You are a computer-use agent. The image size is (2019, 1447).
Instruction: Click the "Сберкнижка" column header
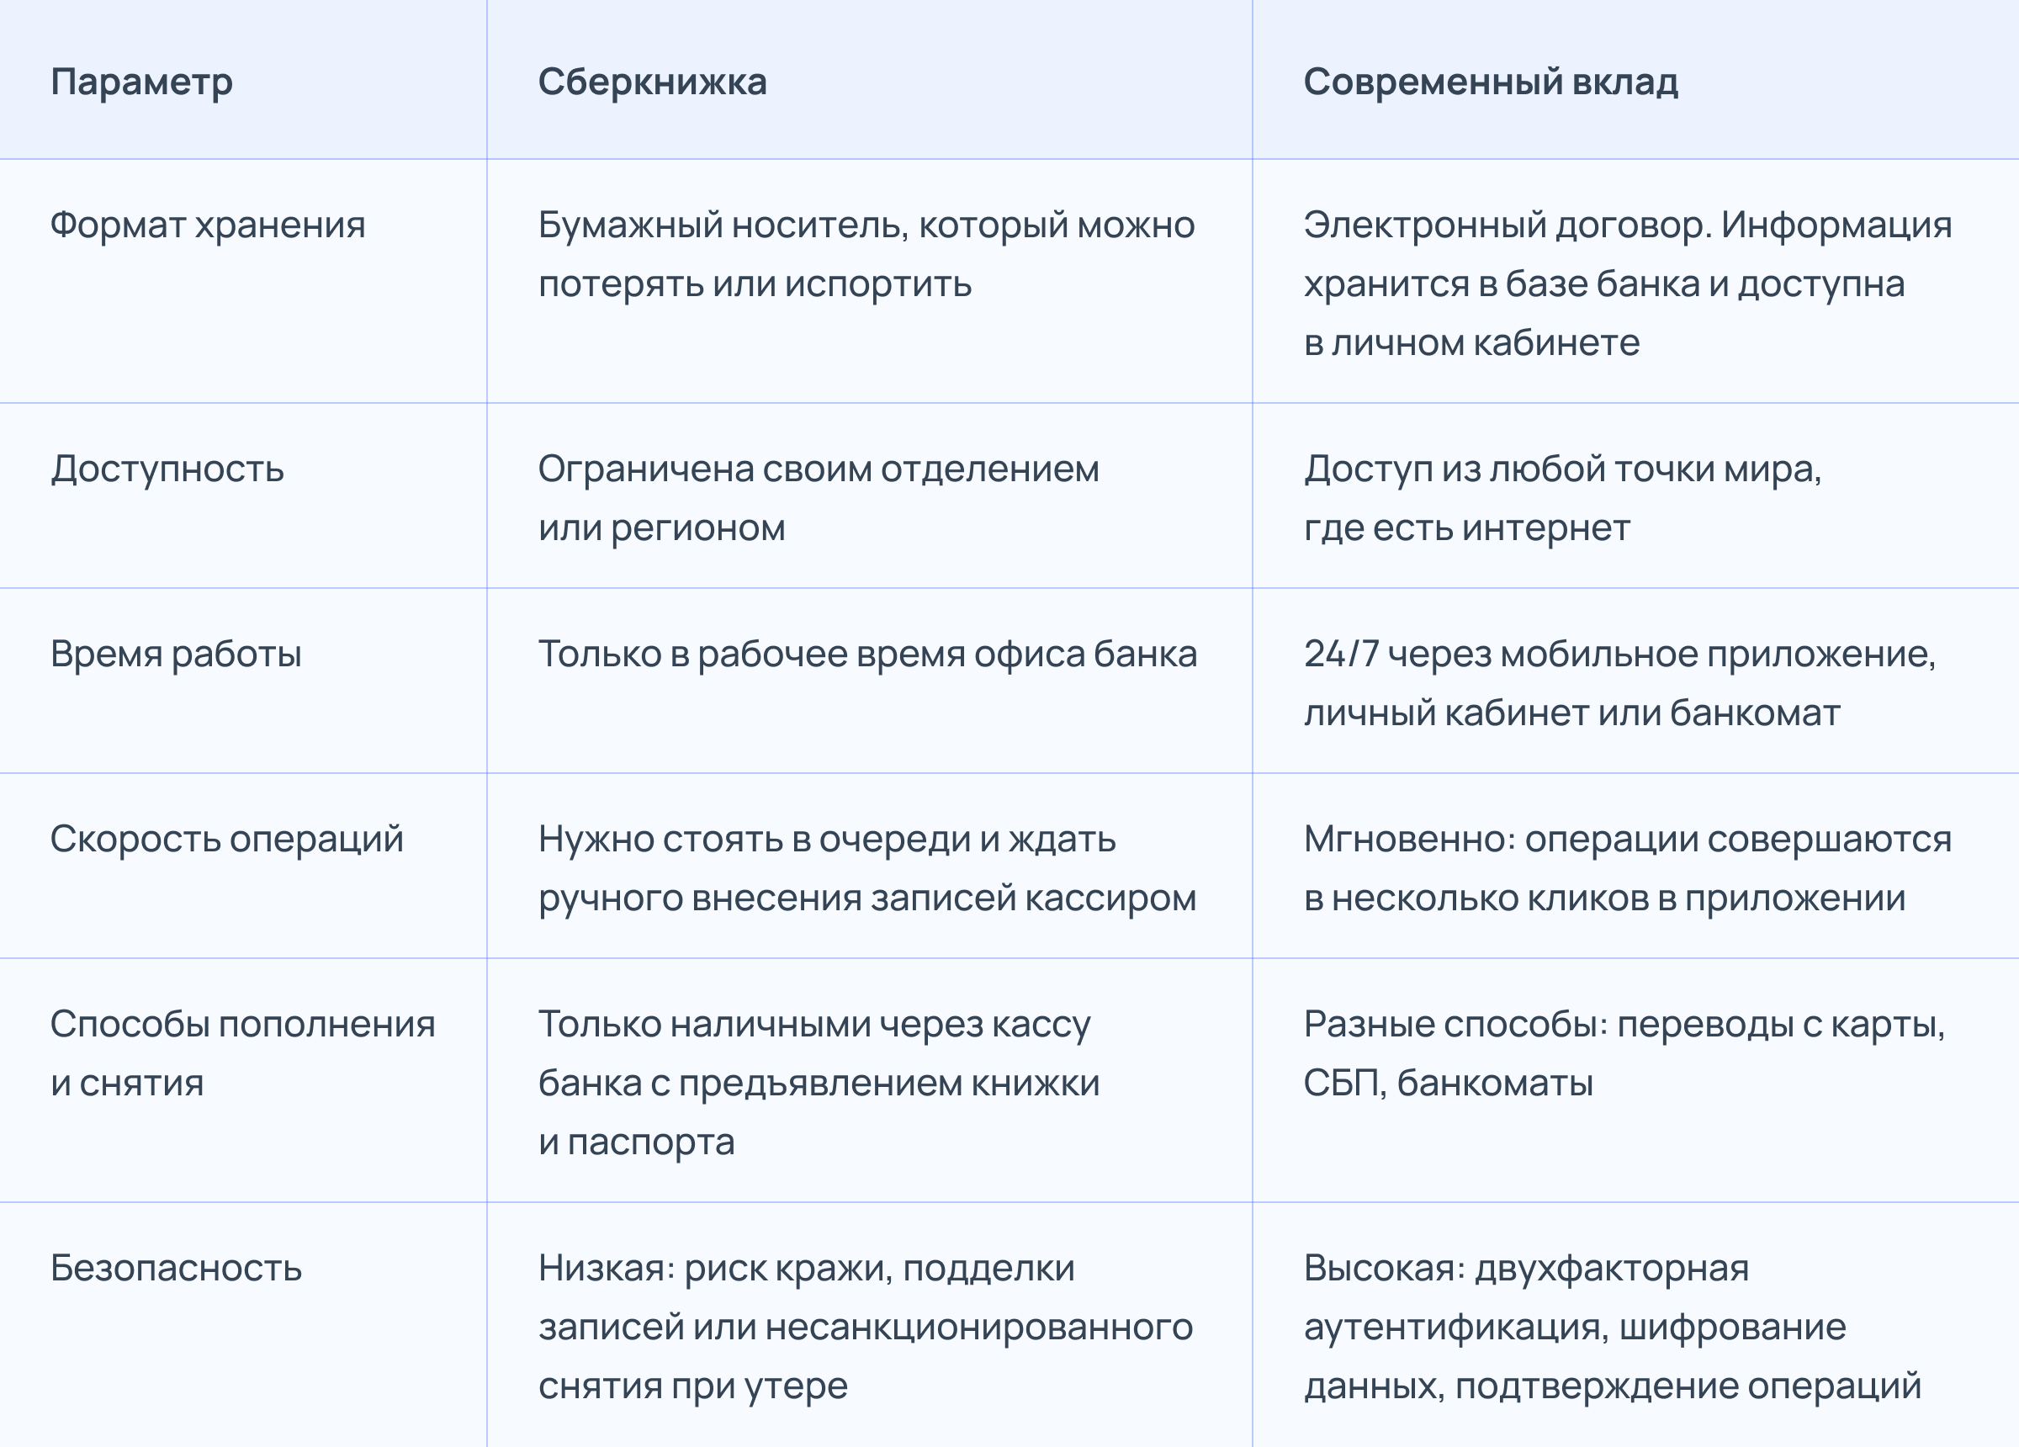click(x=652, y=82)
